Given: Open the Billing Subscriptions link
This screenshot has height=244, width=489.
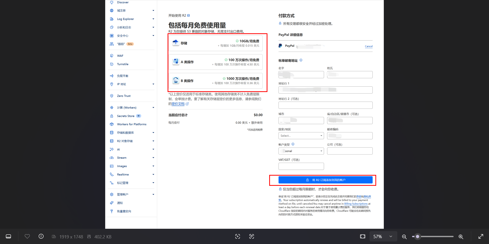Looking at the screenshot, I should point(356,204).
